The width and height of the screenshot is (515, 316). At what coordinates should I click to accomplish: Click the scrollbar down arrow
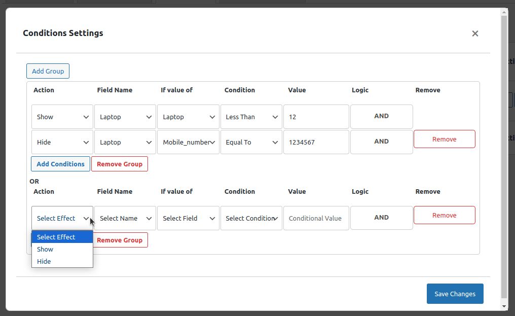504,306
